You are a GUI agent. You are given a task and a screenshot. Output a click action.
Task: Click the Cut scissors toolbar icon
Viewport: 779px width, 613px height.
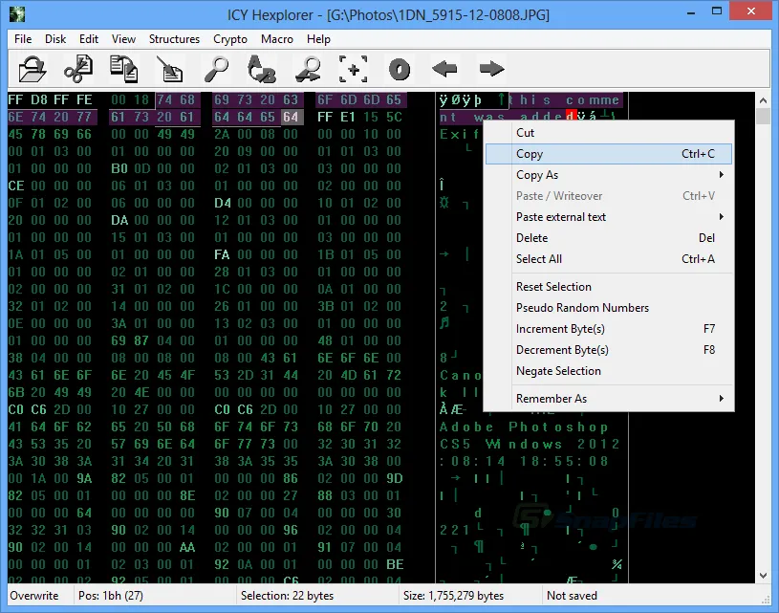point(78,69)
